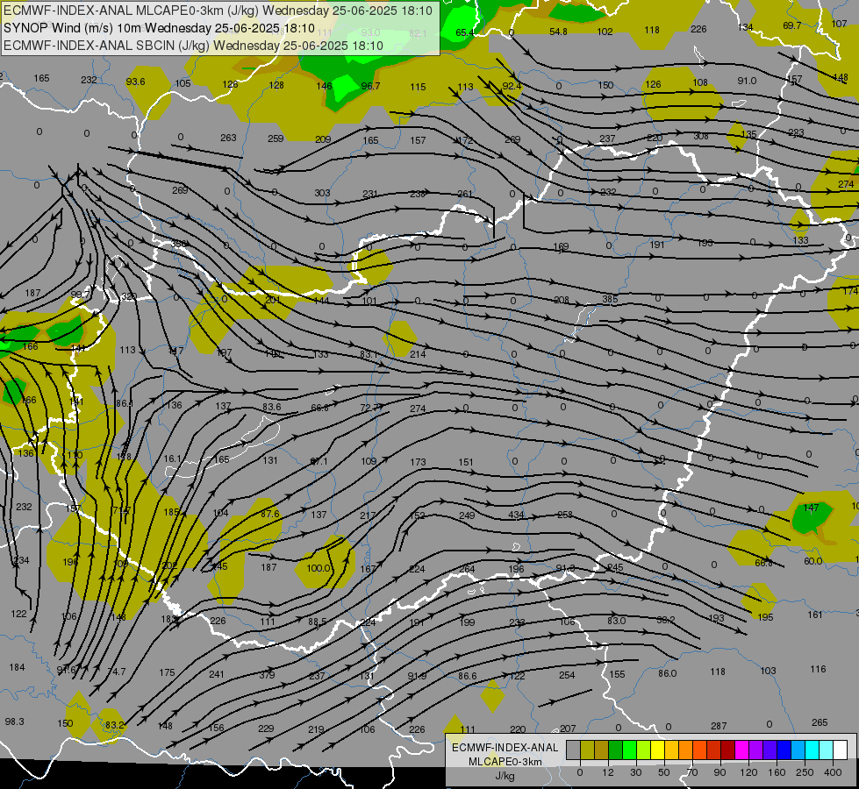Click the map value 65.4
Viewport: 859px width, 789px height.
point(464,32)
